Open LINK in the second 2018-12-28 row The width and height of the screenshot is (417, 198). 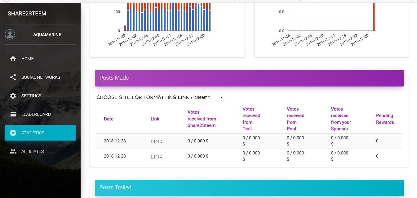157,157
